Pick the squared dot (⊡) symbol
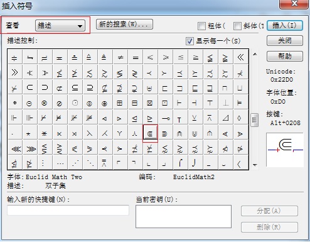This screenshot has width=310, height=242. pyautogui.click(x=165, y=103)
